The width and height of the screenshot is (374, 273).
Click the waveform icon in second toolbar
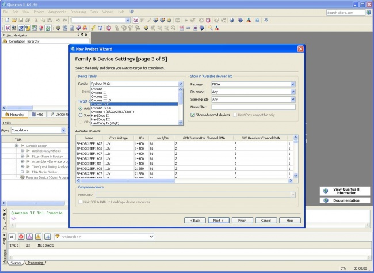tap(101, 28)
